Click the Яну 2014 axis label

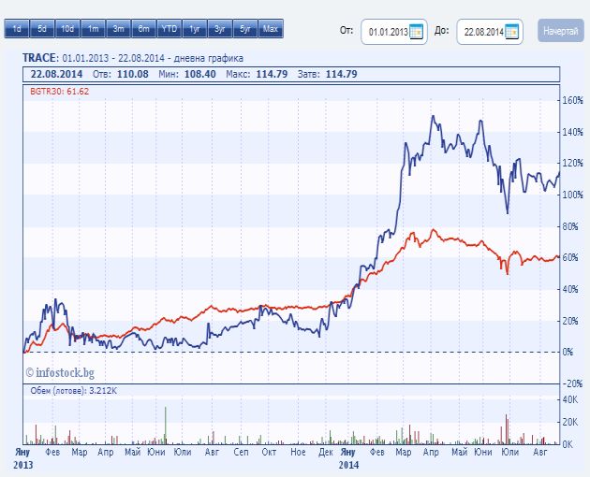point(348,458)
